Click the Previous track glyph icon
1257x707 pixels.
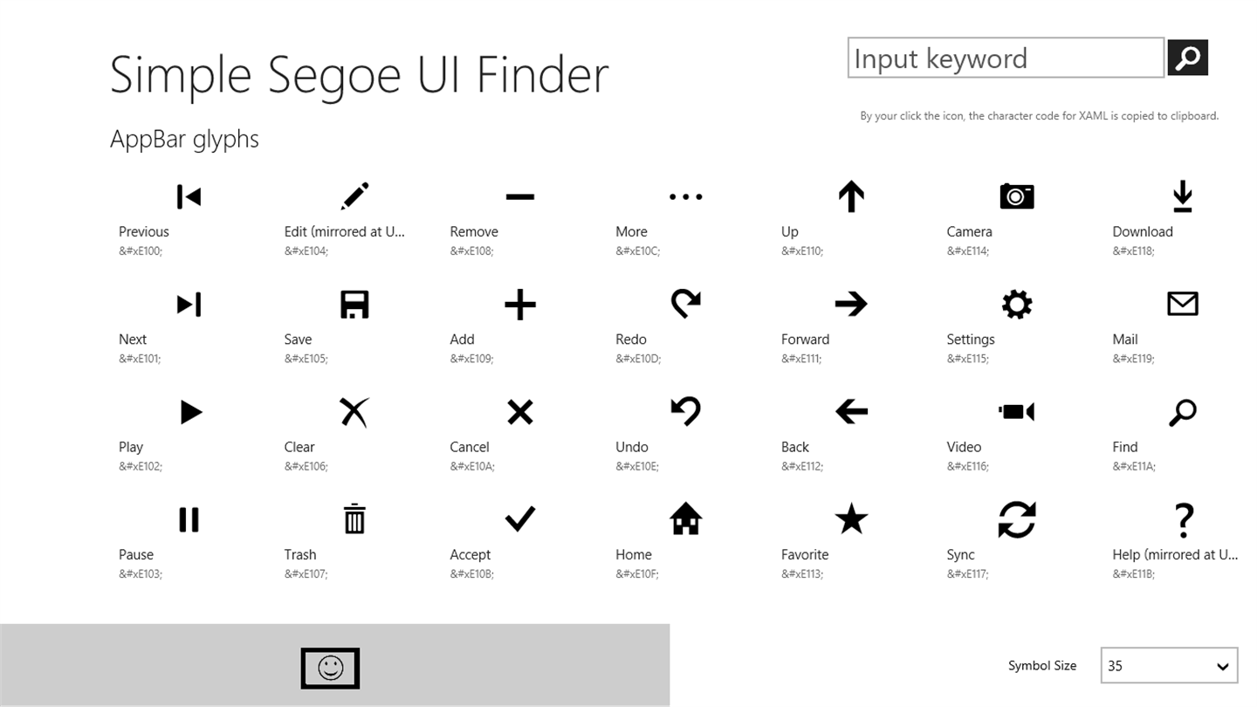click(189, 197)
